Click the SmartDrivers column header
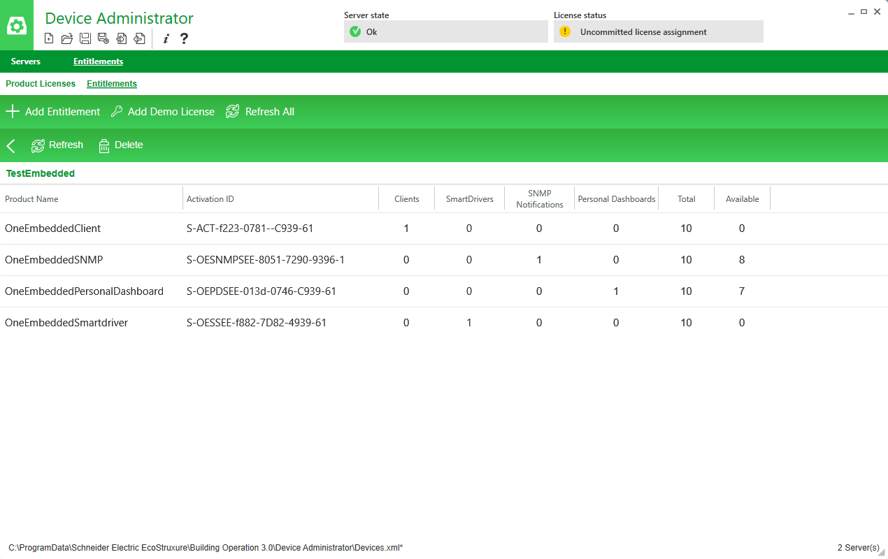Image resolution: width=888 pixels, height=559 pixels. [x=469, y=199]
